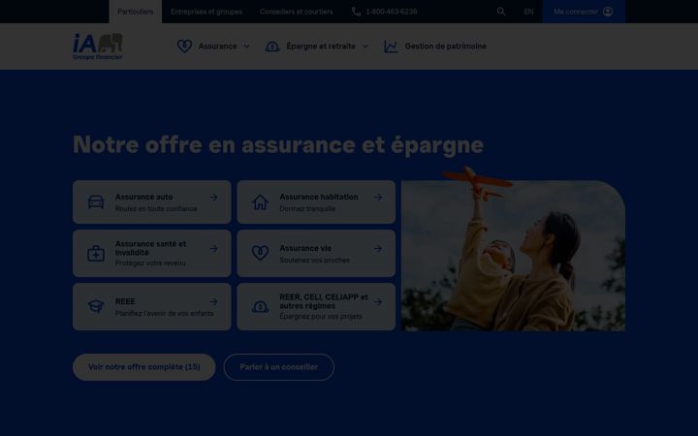Click the money bag icon beside Épargne et retraite
The image size is (698, 436).
[x=272, y=47]
